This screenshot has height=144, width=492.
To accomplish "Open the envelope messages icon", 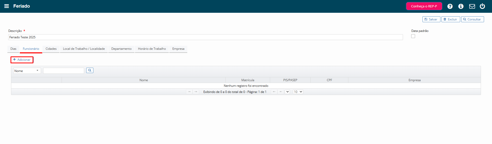I will tap(472, 6).
